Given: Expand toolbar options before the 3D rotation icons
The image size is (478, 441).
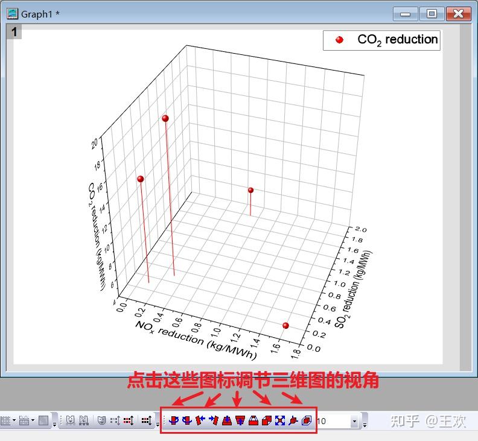Looking at the screenshot, I should (158, 424).
